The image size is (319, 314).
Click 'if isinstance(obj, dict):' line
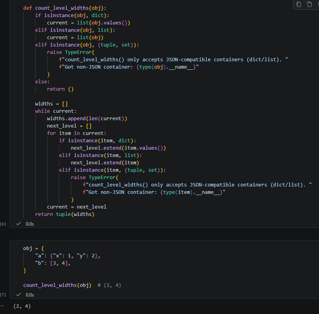click(72, 15)
